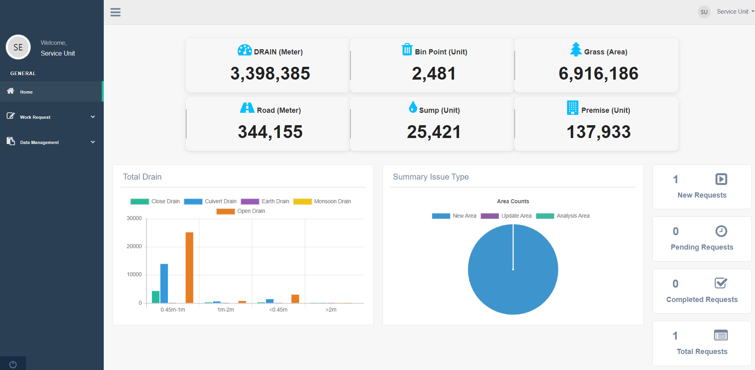Expand the Work Request menu chevron
The width and height of the screenshot is (755, 370).
[93, 117]
